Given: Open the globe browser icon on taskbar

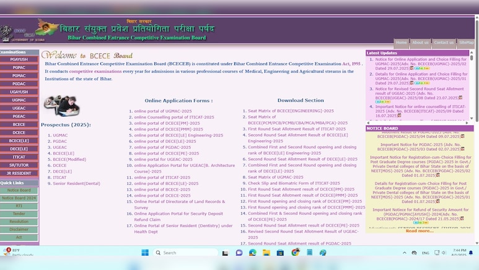Looking at the screenshot, I should (x=323, y=253).
